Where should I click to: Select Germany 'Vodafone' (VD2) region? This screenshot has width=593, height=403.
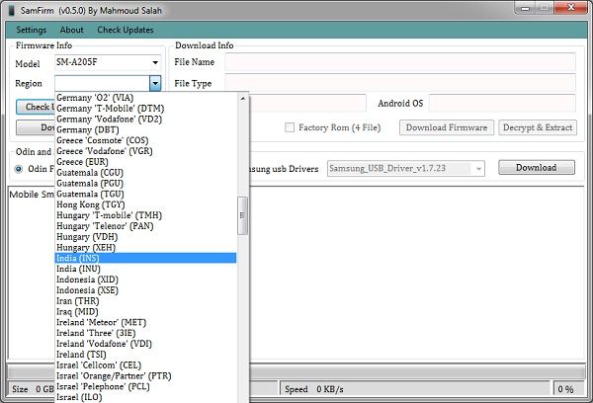click(x=145, y=120)
